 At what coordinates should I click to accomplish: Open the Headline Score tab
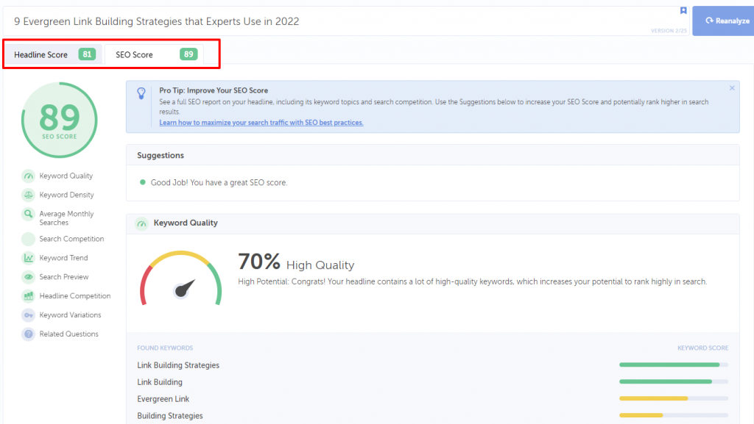(53, 54)
